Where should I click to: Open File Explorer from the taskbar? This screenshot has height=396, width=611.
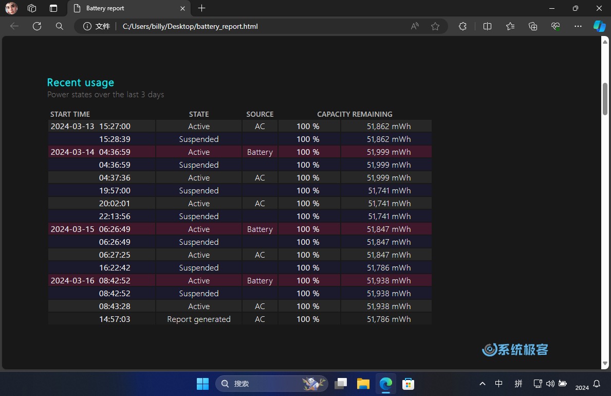[x=363, y=384]
